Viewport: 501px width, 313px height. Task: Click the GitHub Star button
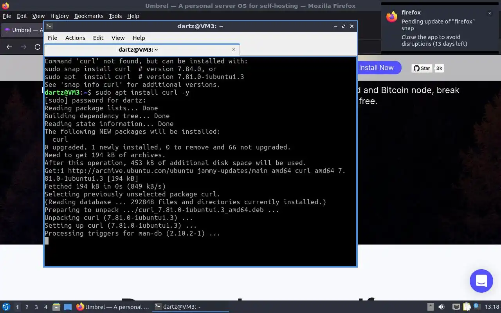(422, 68)
